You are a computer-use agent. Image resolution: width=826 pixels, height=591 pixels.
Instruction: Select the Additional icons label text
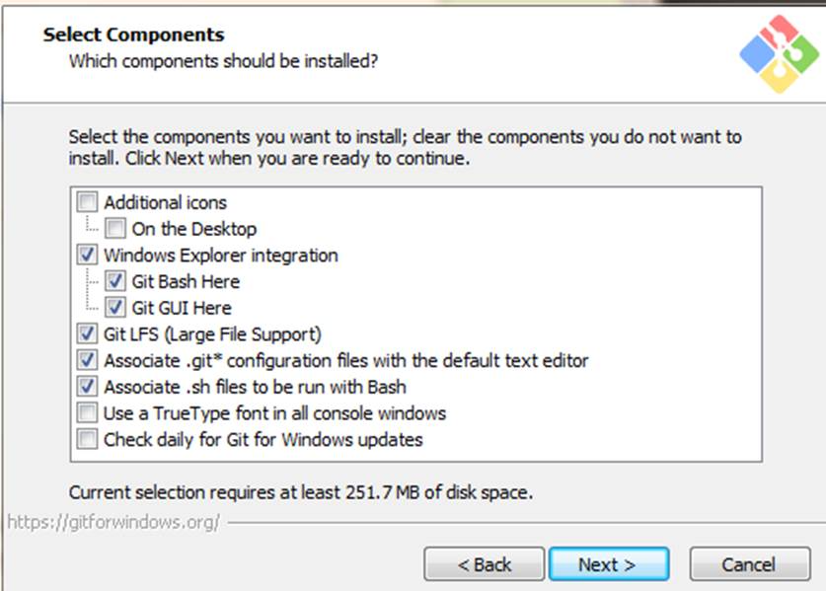166,202
